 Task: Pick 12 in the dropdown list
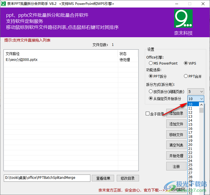click(x=193, y=112)
